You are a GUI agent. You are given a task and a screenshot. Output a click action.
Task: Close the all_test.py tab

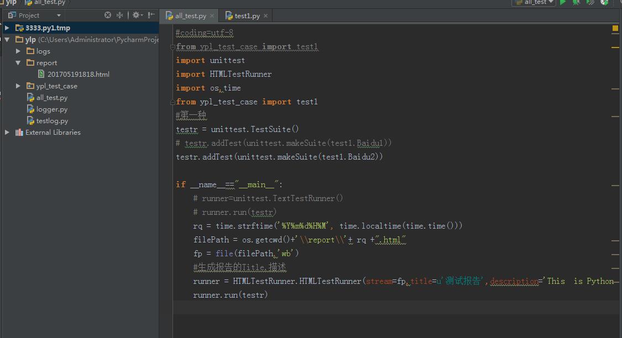click(212, 16)
